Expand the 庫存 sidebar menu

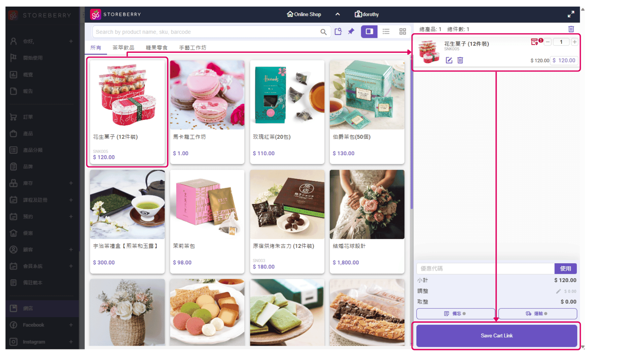point(71,183)
